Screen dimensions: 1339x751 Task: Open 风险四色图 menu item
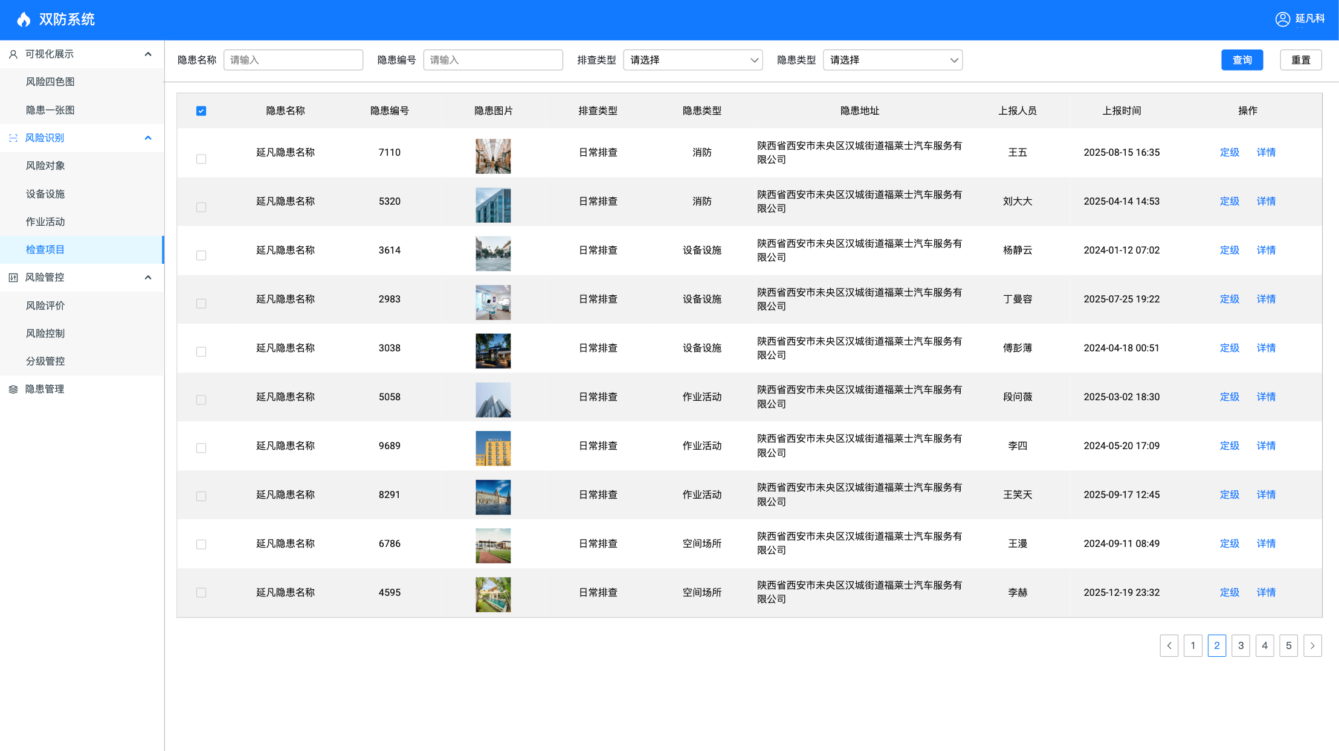click(50, 82)
